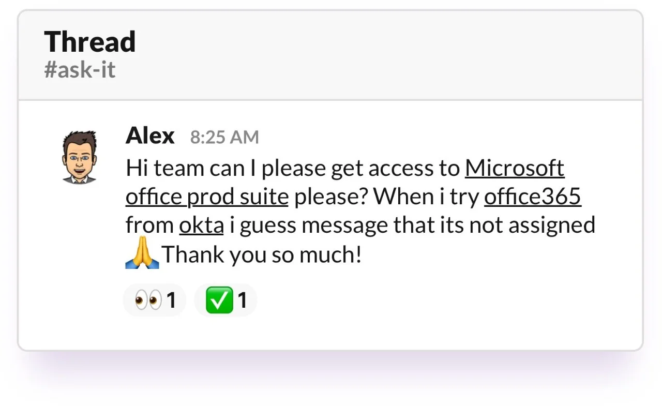This screenshot has height=406, width=662.
Task: Click the count beside the eyes emoji
Action: 172,300
